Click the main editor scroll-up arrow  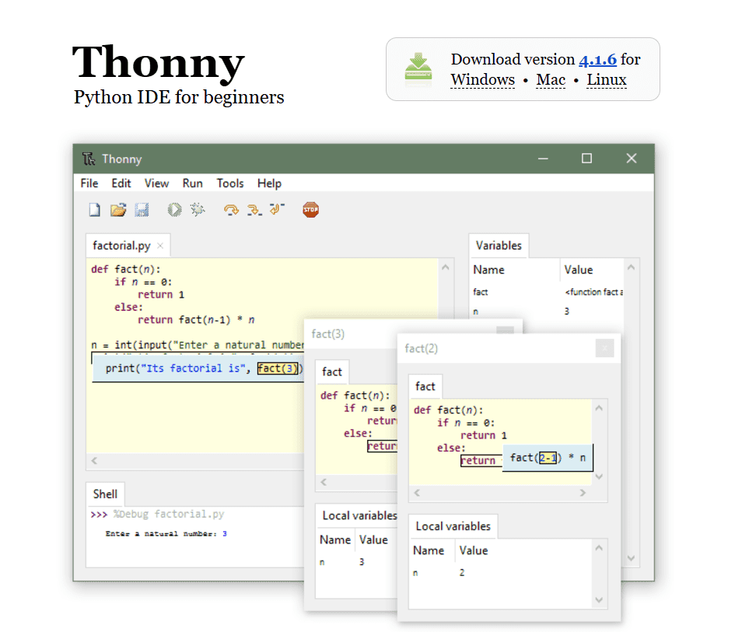(x=445, y=267)
